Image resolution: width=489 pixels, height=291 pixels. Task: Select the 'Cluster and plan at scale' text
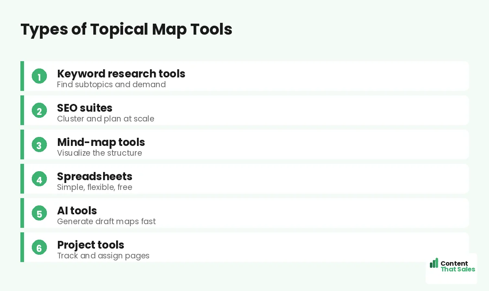coord(106,119)
